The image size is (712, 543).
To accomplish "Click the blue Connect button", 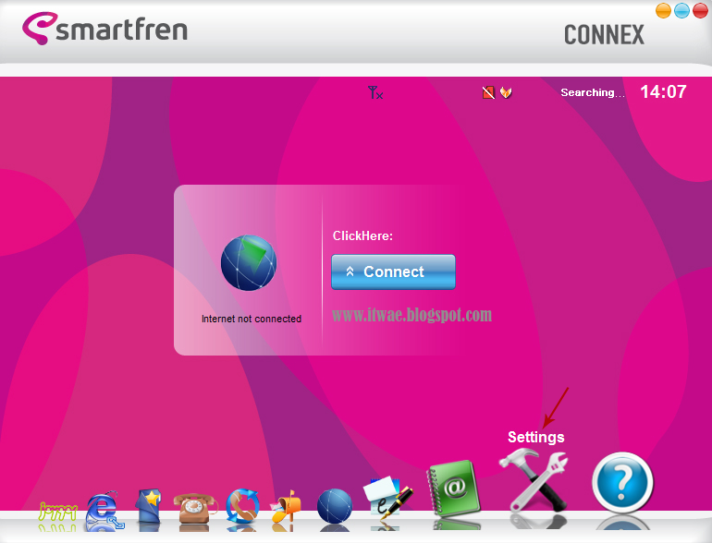I will 393,271.
